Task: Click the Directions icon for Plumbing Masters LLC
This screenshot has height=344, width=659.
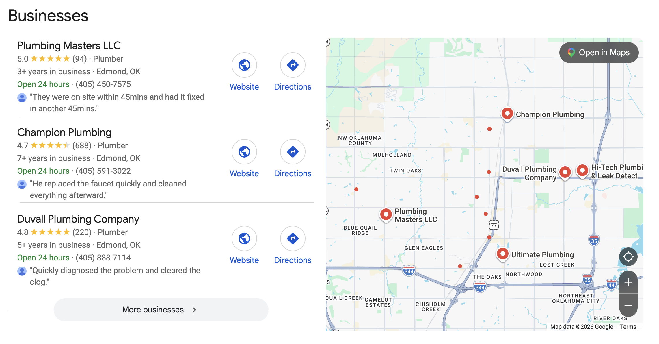Action: tap(293, 65)
